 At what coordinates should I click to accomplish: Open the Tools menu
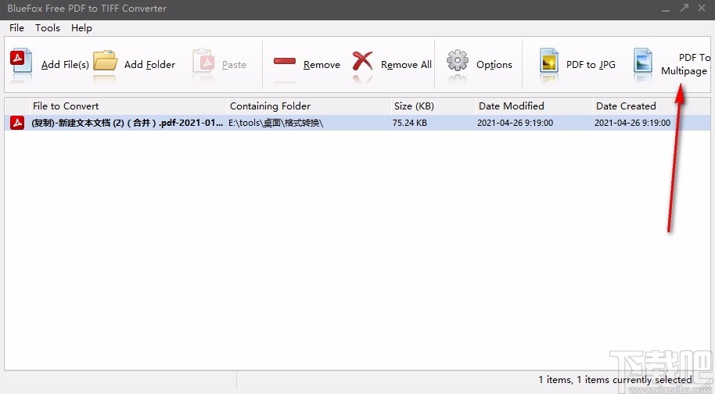click(x=48, y=28)
